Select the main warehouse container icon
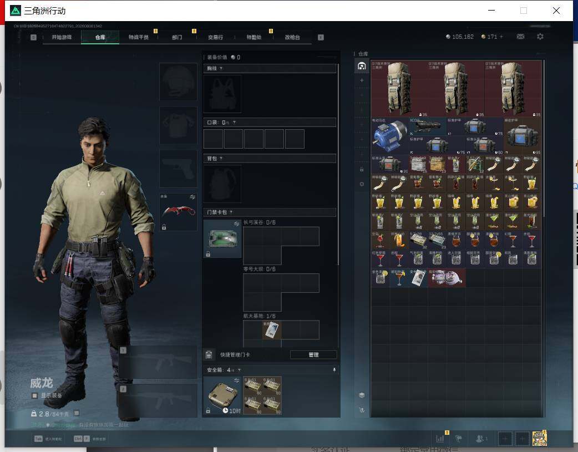 point(362,66)
